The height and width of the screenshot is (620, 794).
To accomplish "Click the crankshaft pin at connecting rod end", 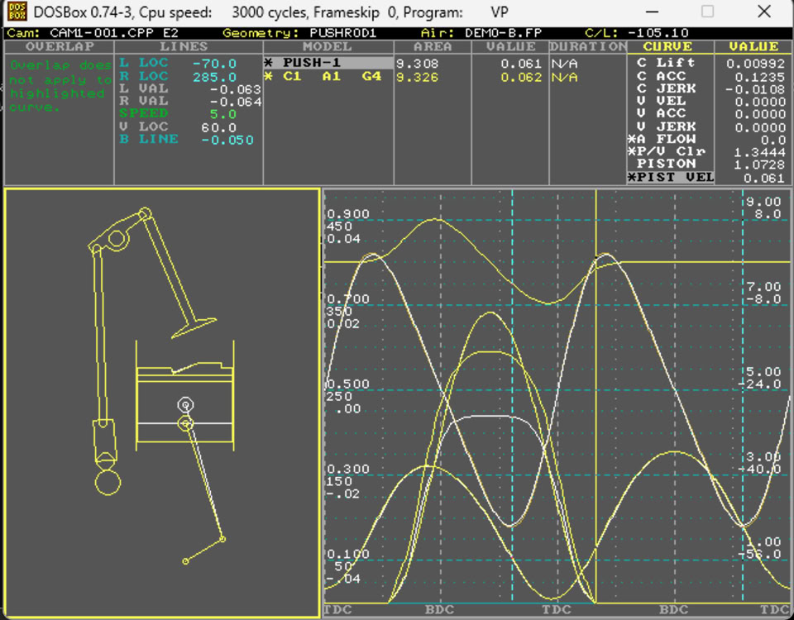I will (x=222, y=540).
